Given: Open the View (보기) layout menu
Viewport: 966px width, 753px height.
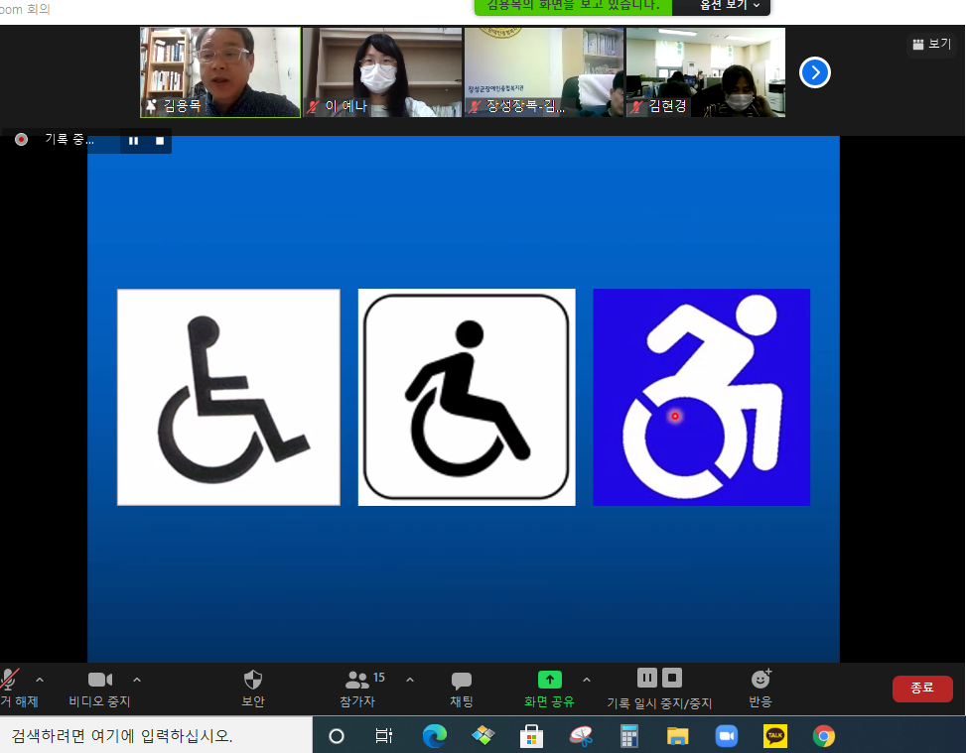Looking at the screenshot, I should coord(931,44).
